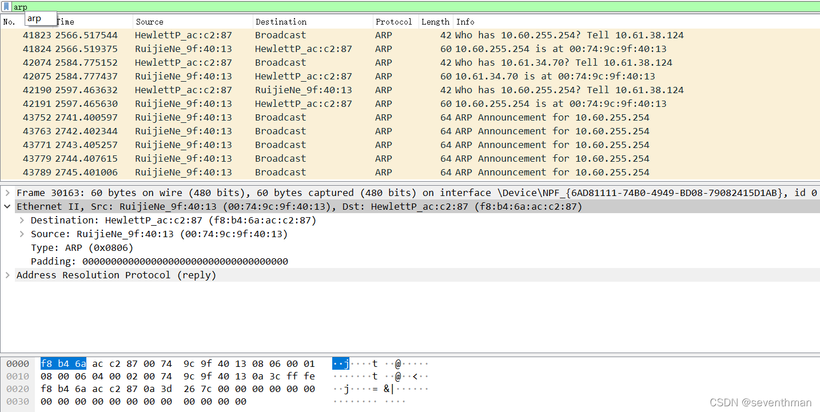Select packet 42190 row
The height and width of the screenshot is (412, 820).
(x=410, y=90)
